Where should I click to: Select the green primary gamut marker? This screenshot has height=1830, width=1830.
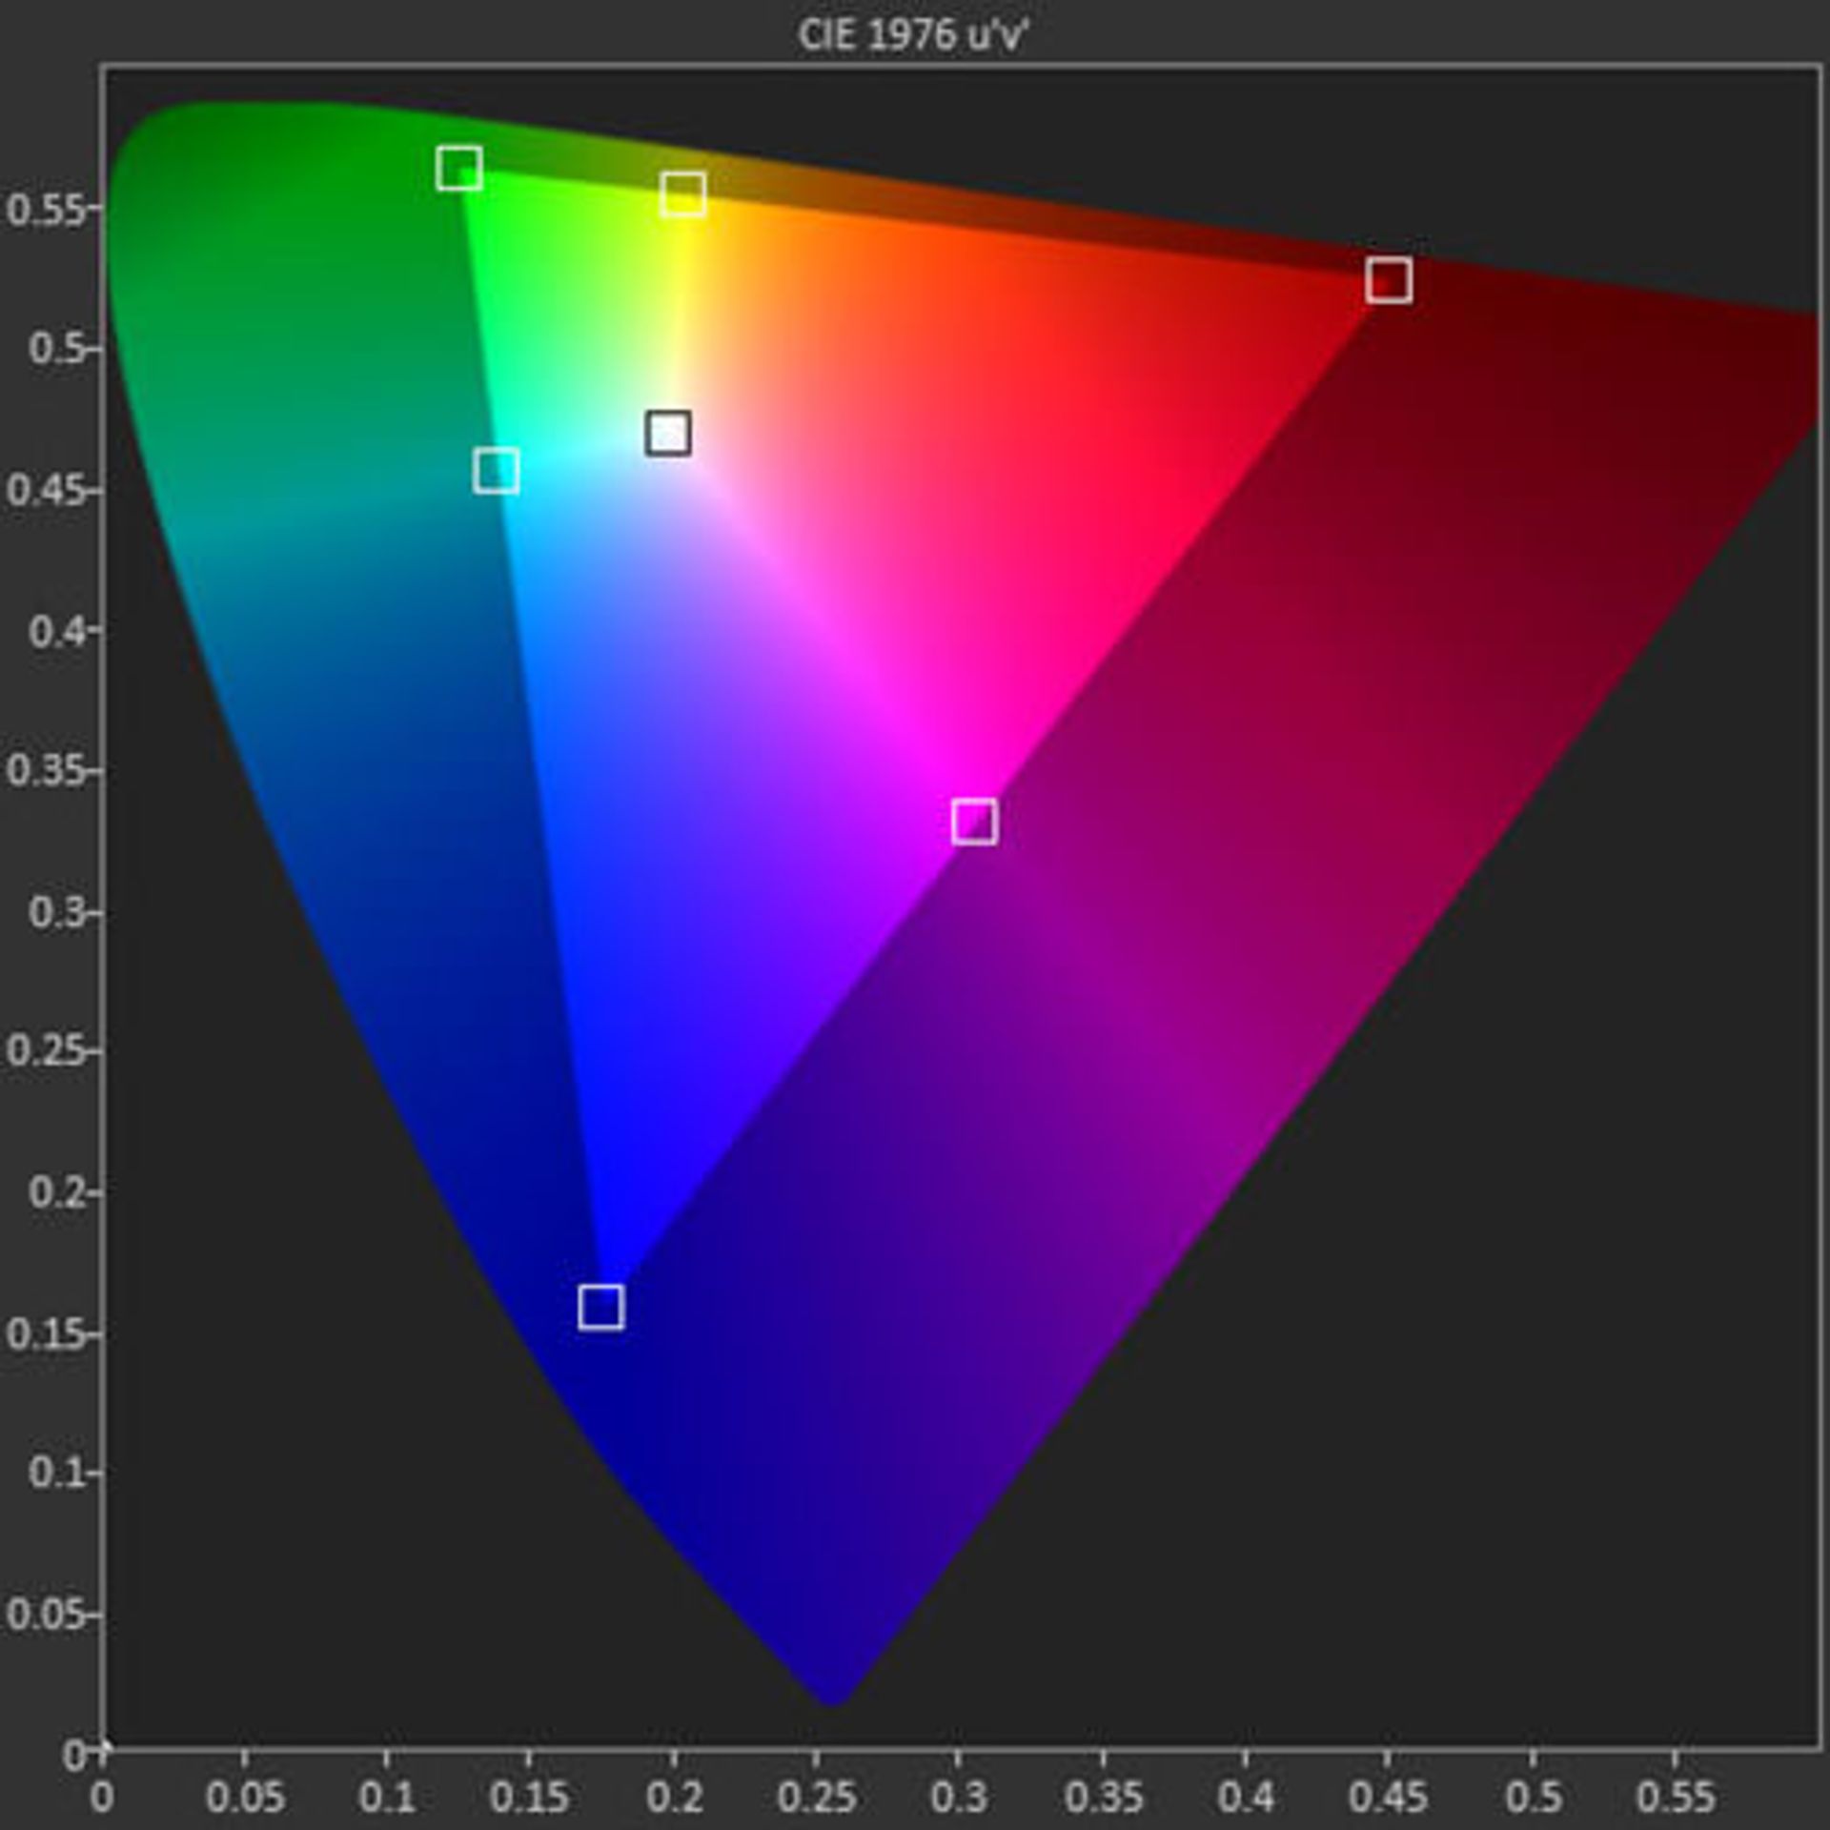(x=457, y=167)
